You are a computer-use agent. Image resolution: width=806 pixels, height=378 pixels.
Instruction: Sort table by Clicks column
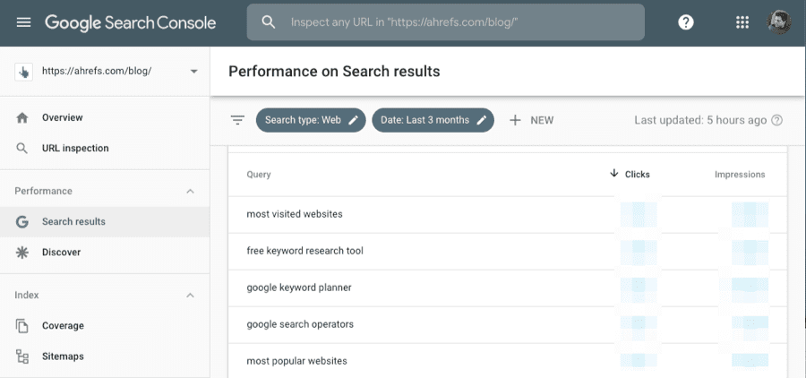tap(632, 174)
